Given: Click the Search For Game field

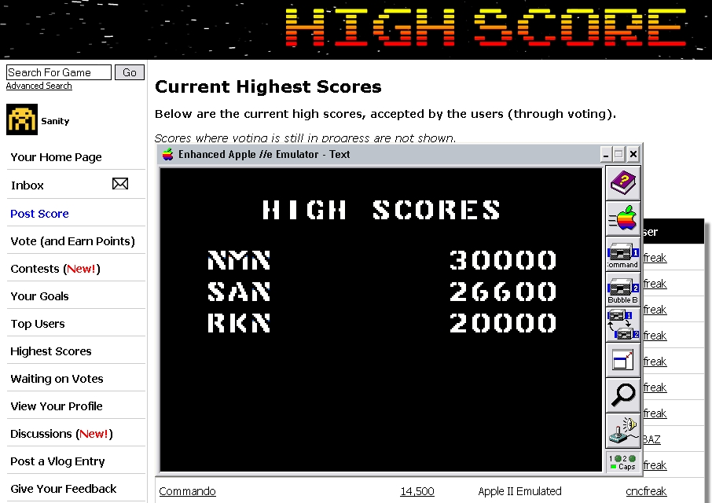Looking at the screenshot, I should coord(59,72).
